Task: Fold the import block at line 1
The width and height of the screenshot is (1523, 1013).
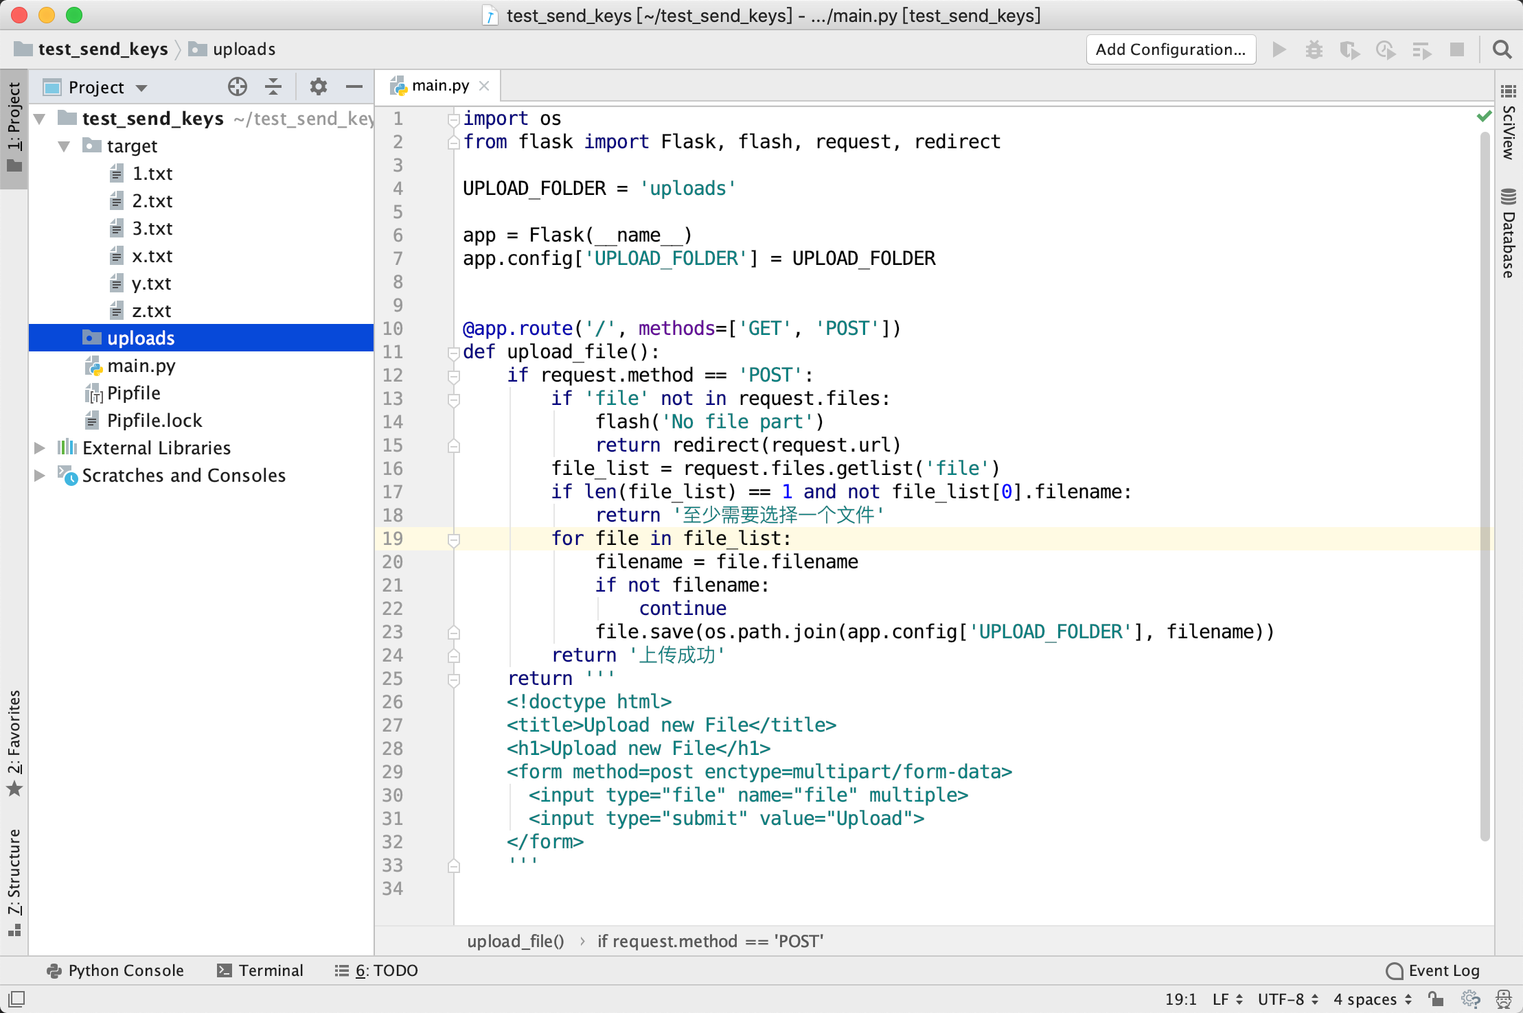Action: (453, 119)
